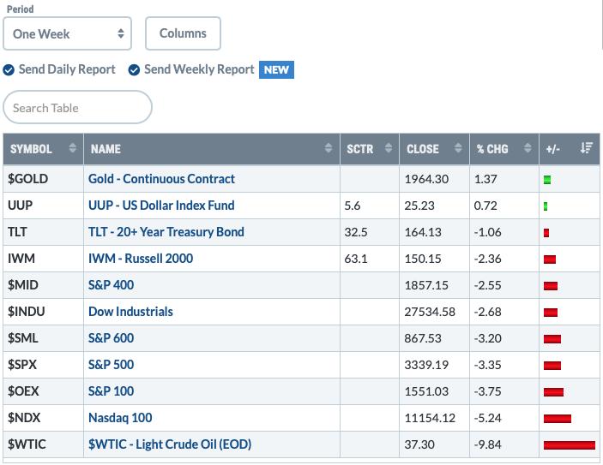Open the TLT - 20+ Year Treasury Bond link
The width and height of the screenshot is (603, 465).
pos(166,232)
